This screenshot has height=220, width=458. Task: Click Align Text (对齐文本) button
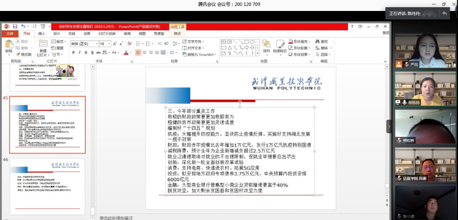tap(193, 48)
